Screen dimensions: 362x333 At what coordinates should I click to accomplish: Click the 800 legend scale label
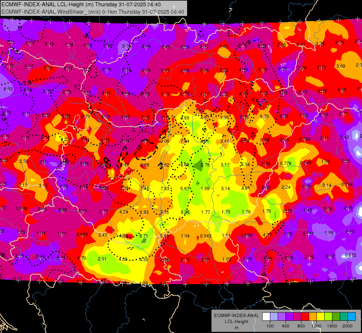[301, 326]
